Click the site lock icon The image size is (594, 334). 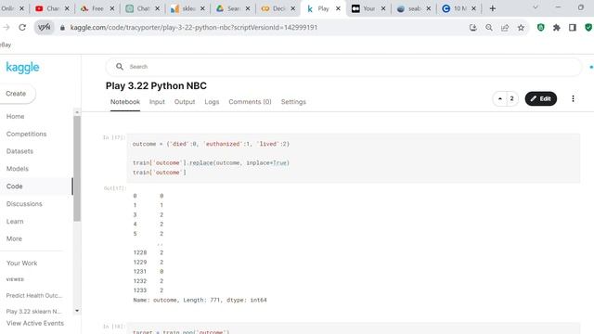(x=62, y=27)
